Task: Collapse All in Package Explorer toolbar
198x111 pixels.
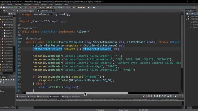Action: pos(9,14)
